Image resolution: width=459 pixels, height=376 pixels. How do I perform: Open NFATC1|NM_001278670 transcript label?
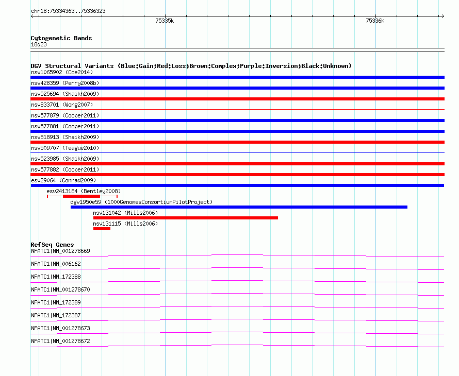[60, 290]
